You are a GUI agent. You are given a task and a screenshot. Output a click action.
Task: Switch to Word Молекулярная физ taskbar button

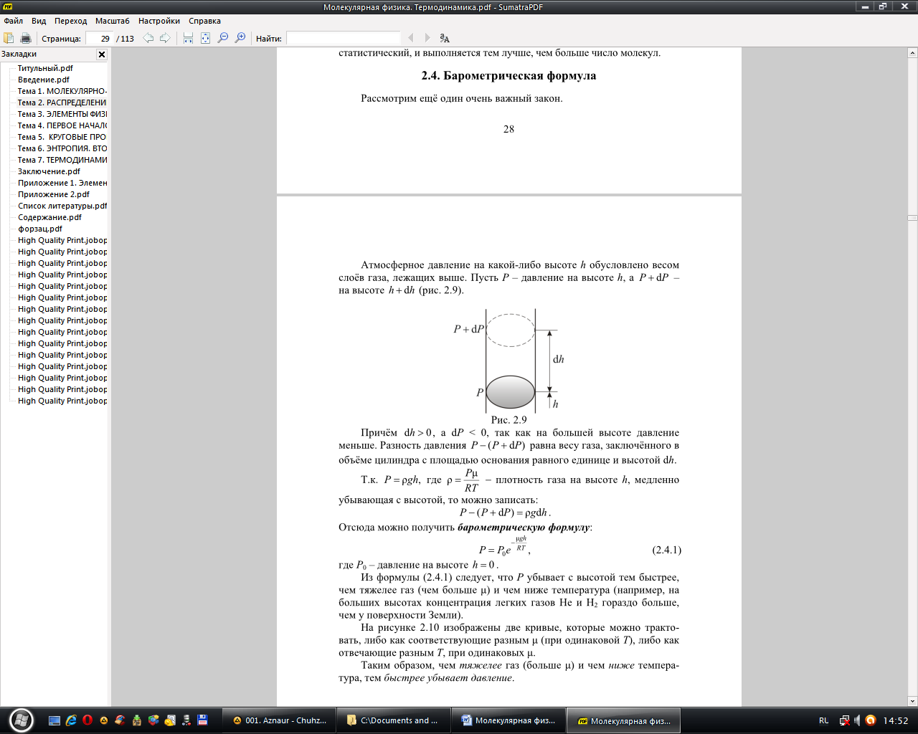point(508,720)
